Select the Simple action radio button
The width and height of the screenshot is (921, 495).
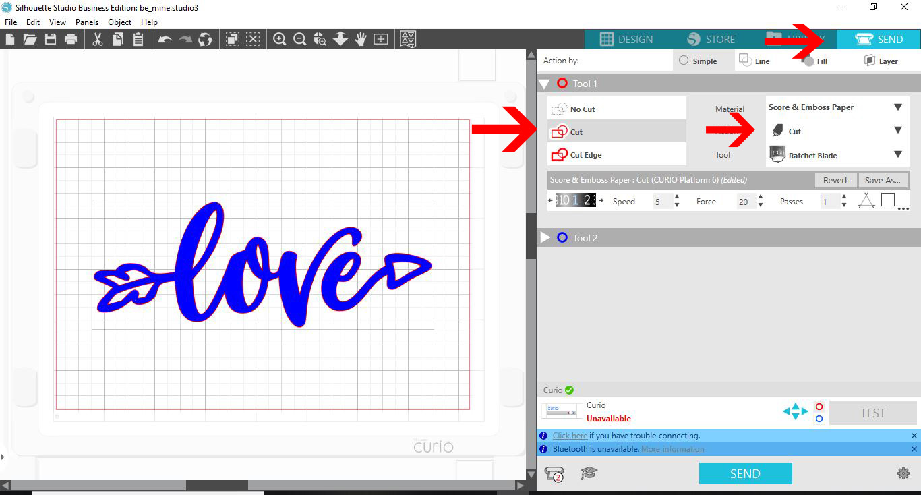pos(684,61)
